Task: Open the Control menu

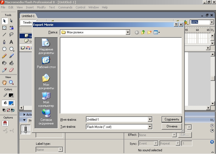Action: point(80,7)
